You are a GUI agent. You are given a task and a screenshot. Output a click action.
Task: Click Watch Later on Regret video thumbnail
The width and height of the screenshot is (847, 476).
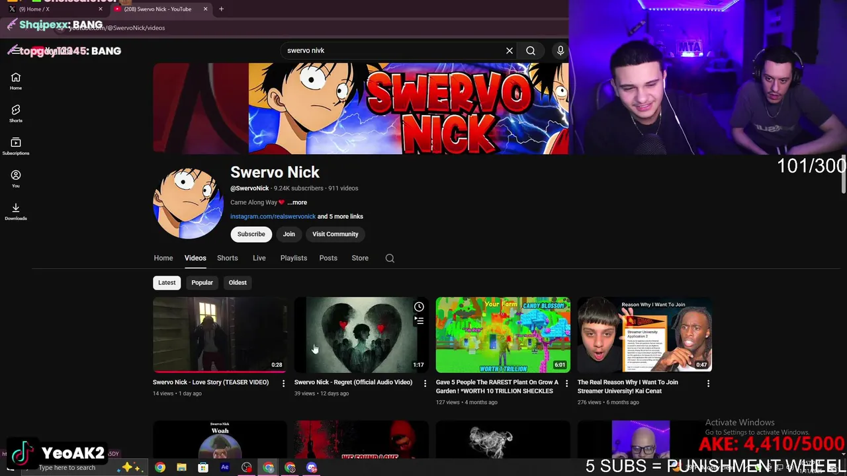[419, 307]
